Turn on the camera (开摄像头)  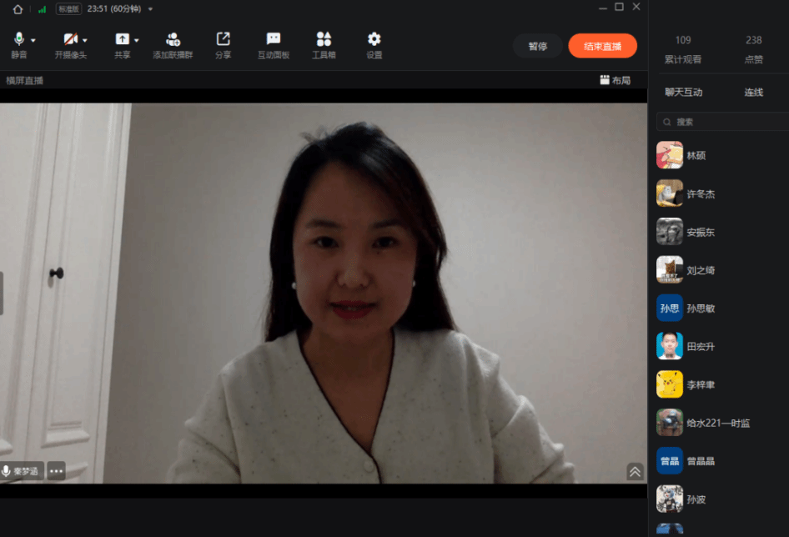point(70,40)
